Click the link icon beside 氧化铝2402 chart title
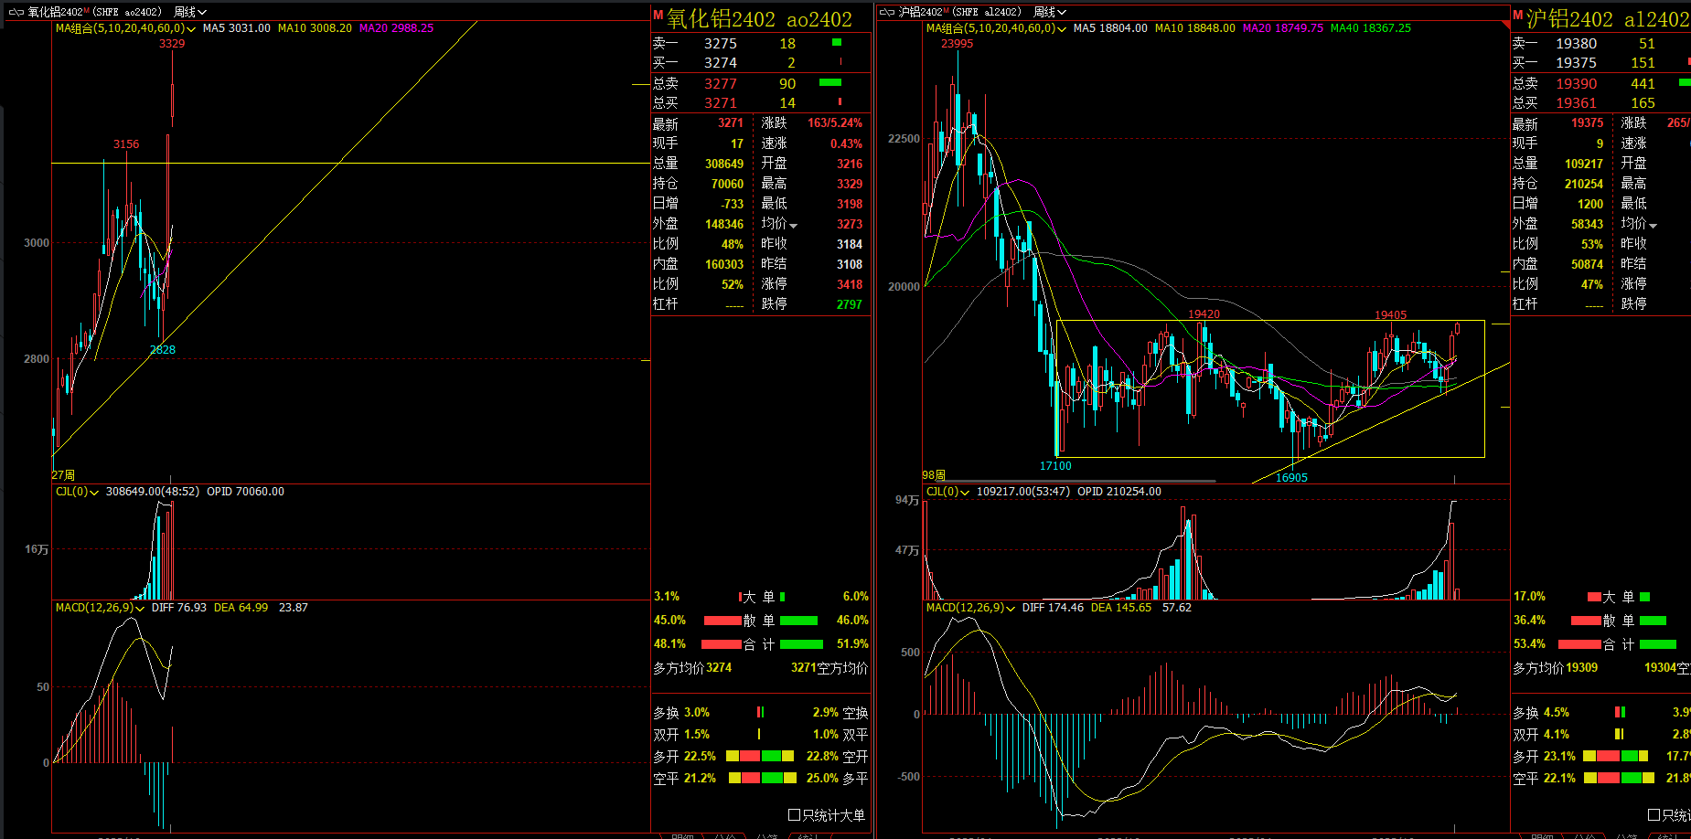This screenshot has height=839, width=1691. (x=16, y=12)
